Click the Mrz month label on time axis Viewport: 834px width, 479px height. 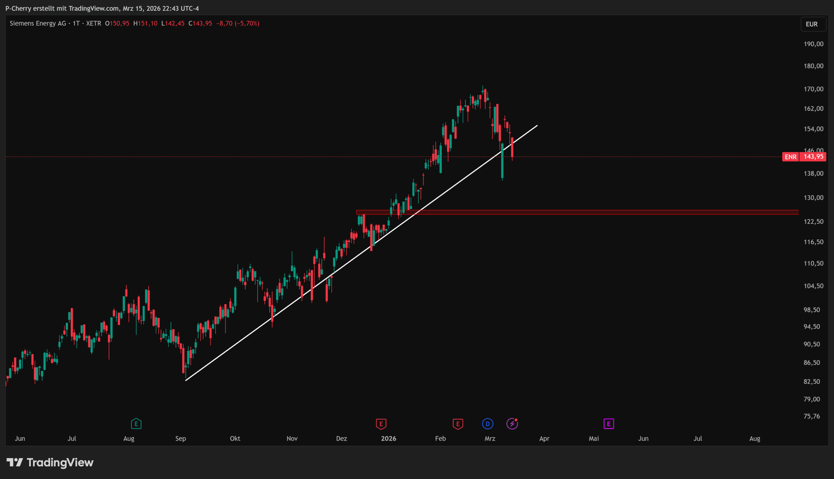coord(490,438)
